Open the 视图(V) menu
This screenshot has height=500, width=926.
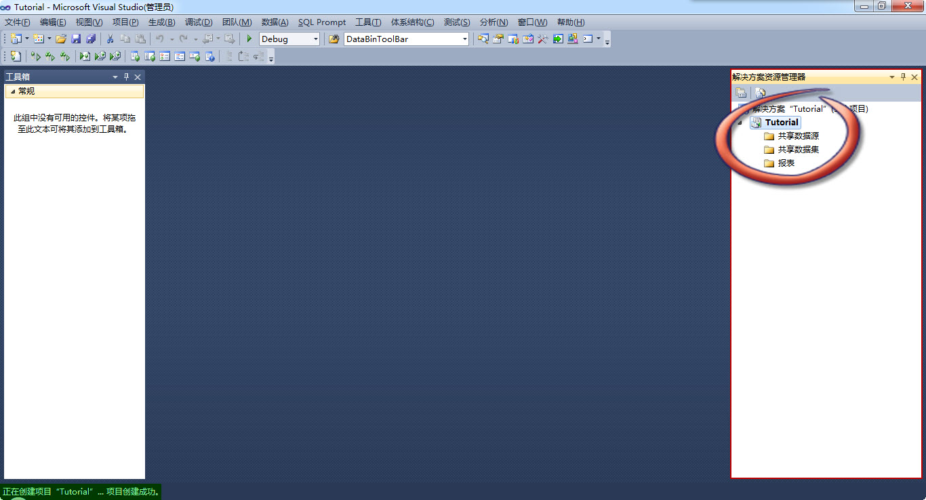89,22
